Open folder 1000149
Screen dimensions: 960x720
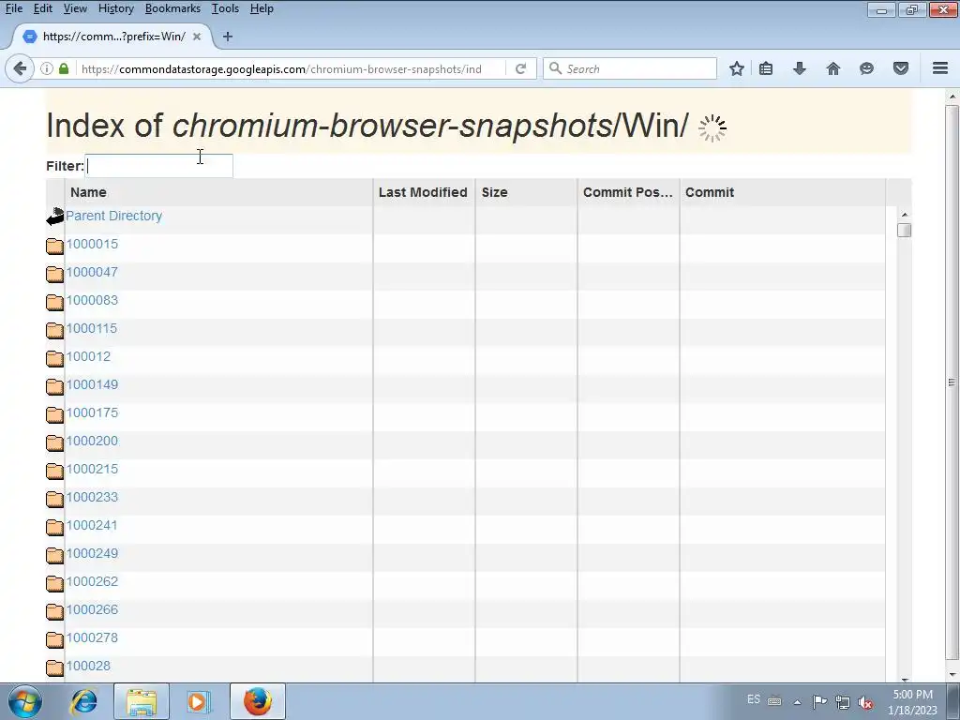[x=92, y=384]
